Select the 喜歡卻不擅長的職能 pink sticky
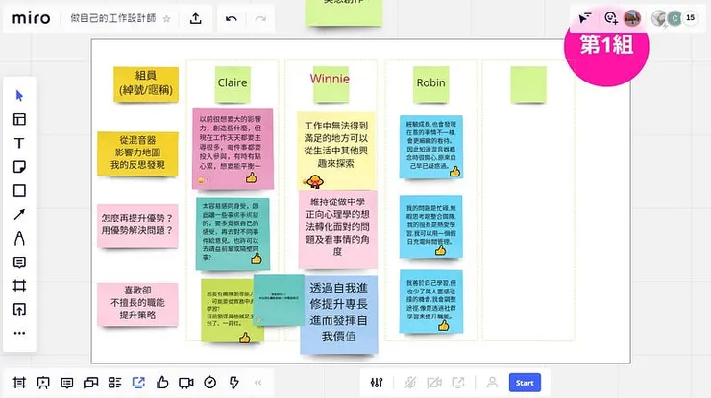Image resolution: width=711 pixels, height=398 pixels. 137,304
